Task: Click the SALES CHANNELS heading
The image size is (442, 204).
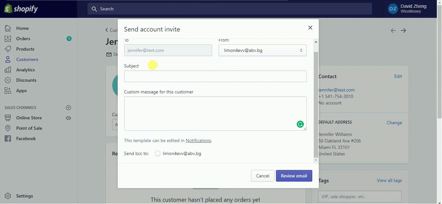Action: pyautogui.click(x=20, y=107)
